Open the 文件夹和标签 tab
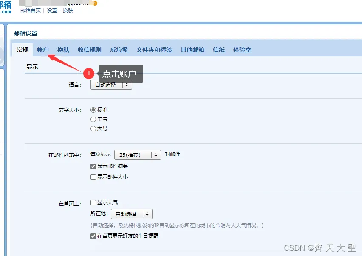Image resolution: width=362 pixels, height=256 pixels. click(154, 50)
